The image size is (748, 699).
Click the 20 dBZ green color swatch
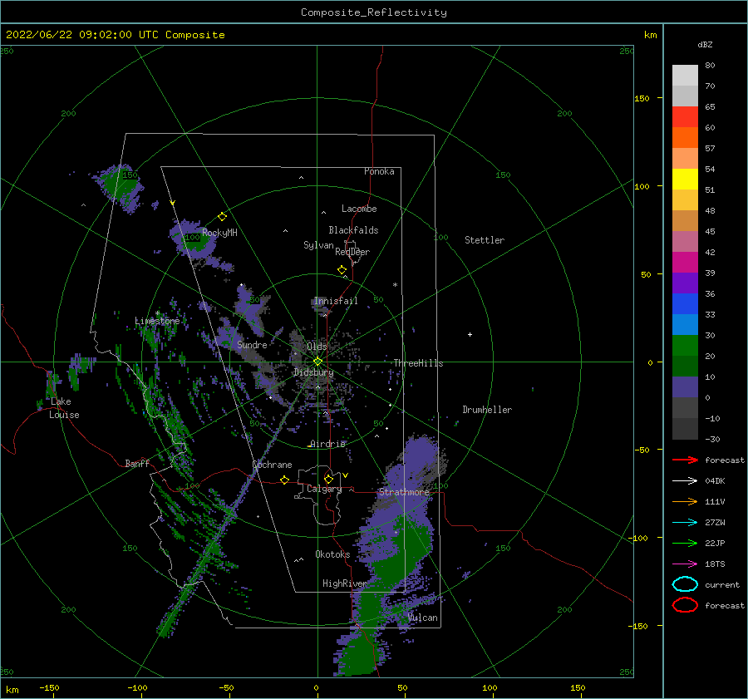(x=685, y=367)
